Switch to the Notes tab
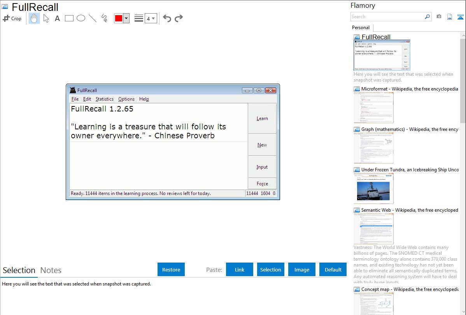 tap(51, 270)
